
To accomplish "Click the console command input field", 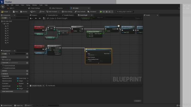I will (x=46, y=105).
